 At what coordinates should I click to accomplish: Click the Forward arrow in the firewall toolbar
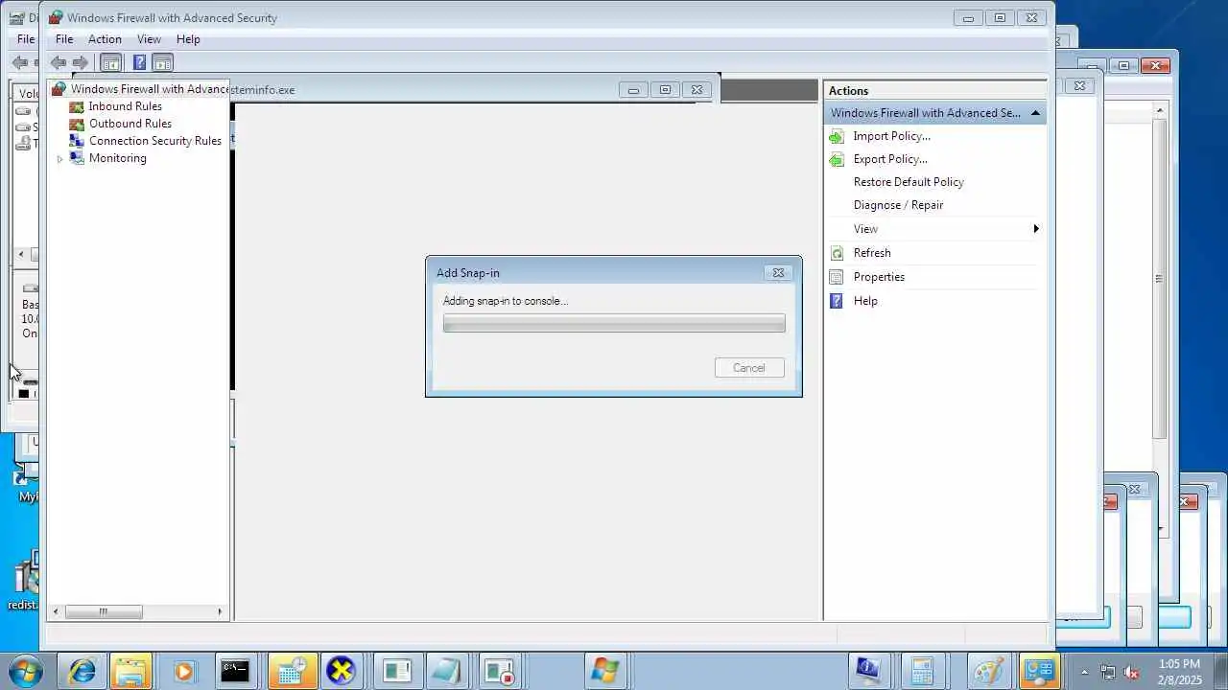[81, 63]
